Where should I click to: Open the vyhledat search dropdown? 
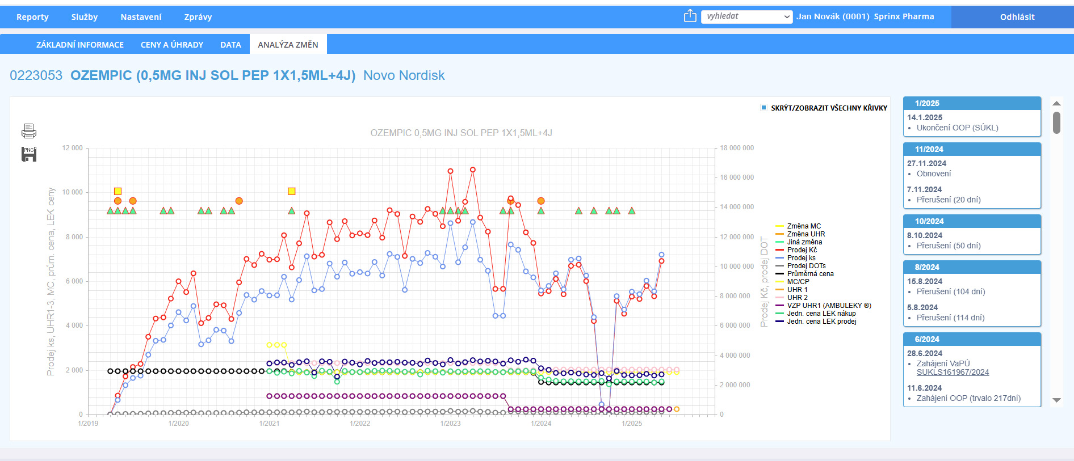(x=746, y=16)
